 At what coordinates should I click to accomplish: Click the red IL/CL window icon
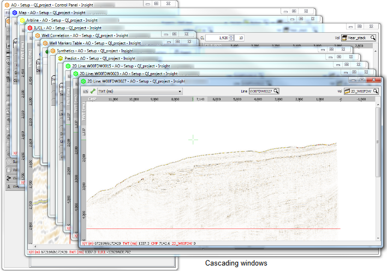[x=30, y=28]
